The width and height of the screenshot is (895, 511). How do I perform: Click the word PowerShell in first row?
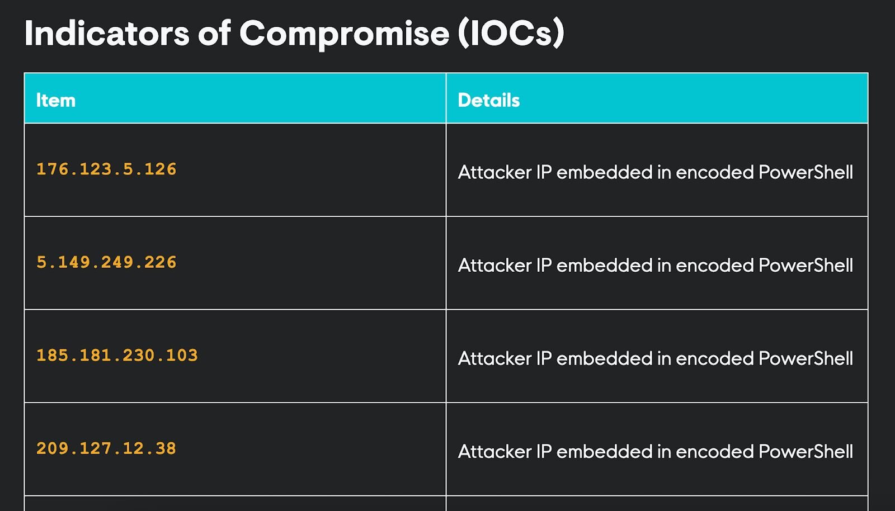click(x=806, y=172)
